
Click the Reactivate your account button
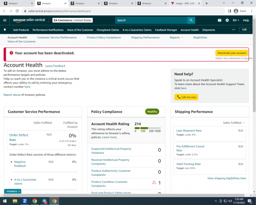[x=231, y=53]
